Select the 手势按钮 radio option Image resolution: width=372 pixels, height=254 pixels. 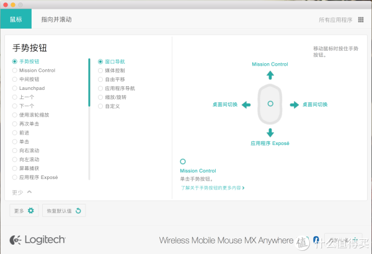(15, 61)
